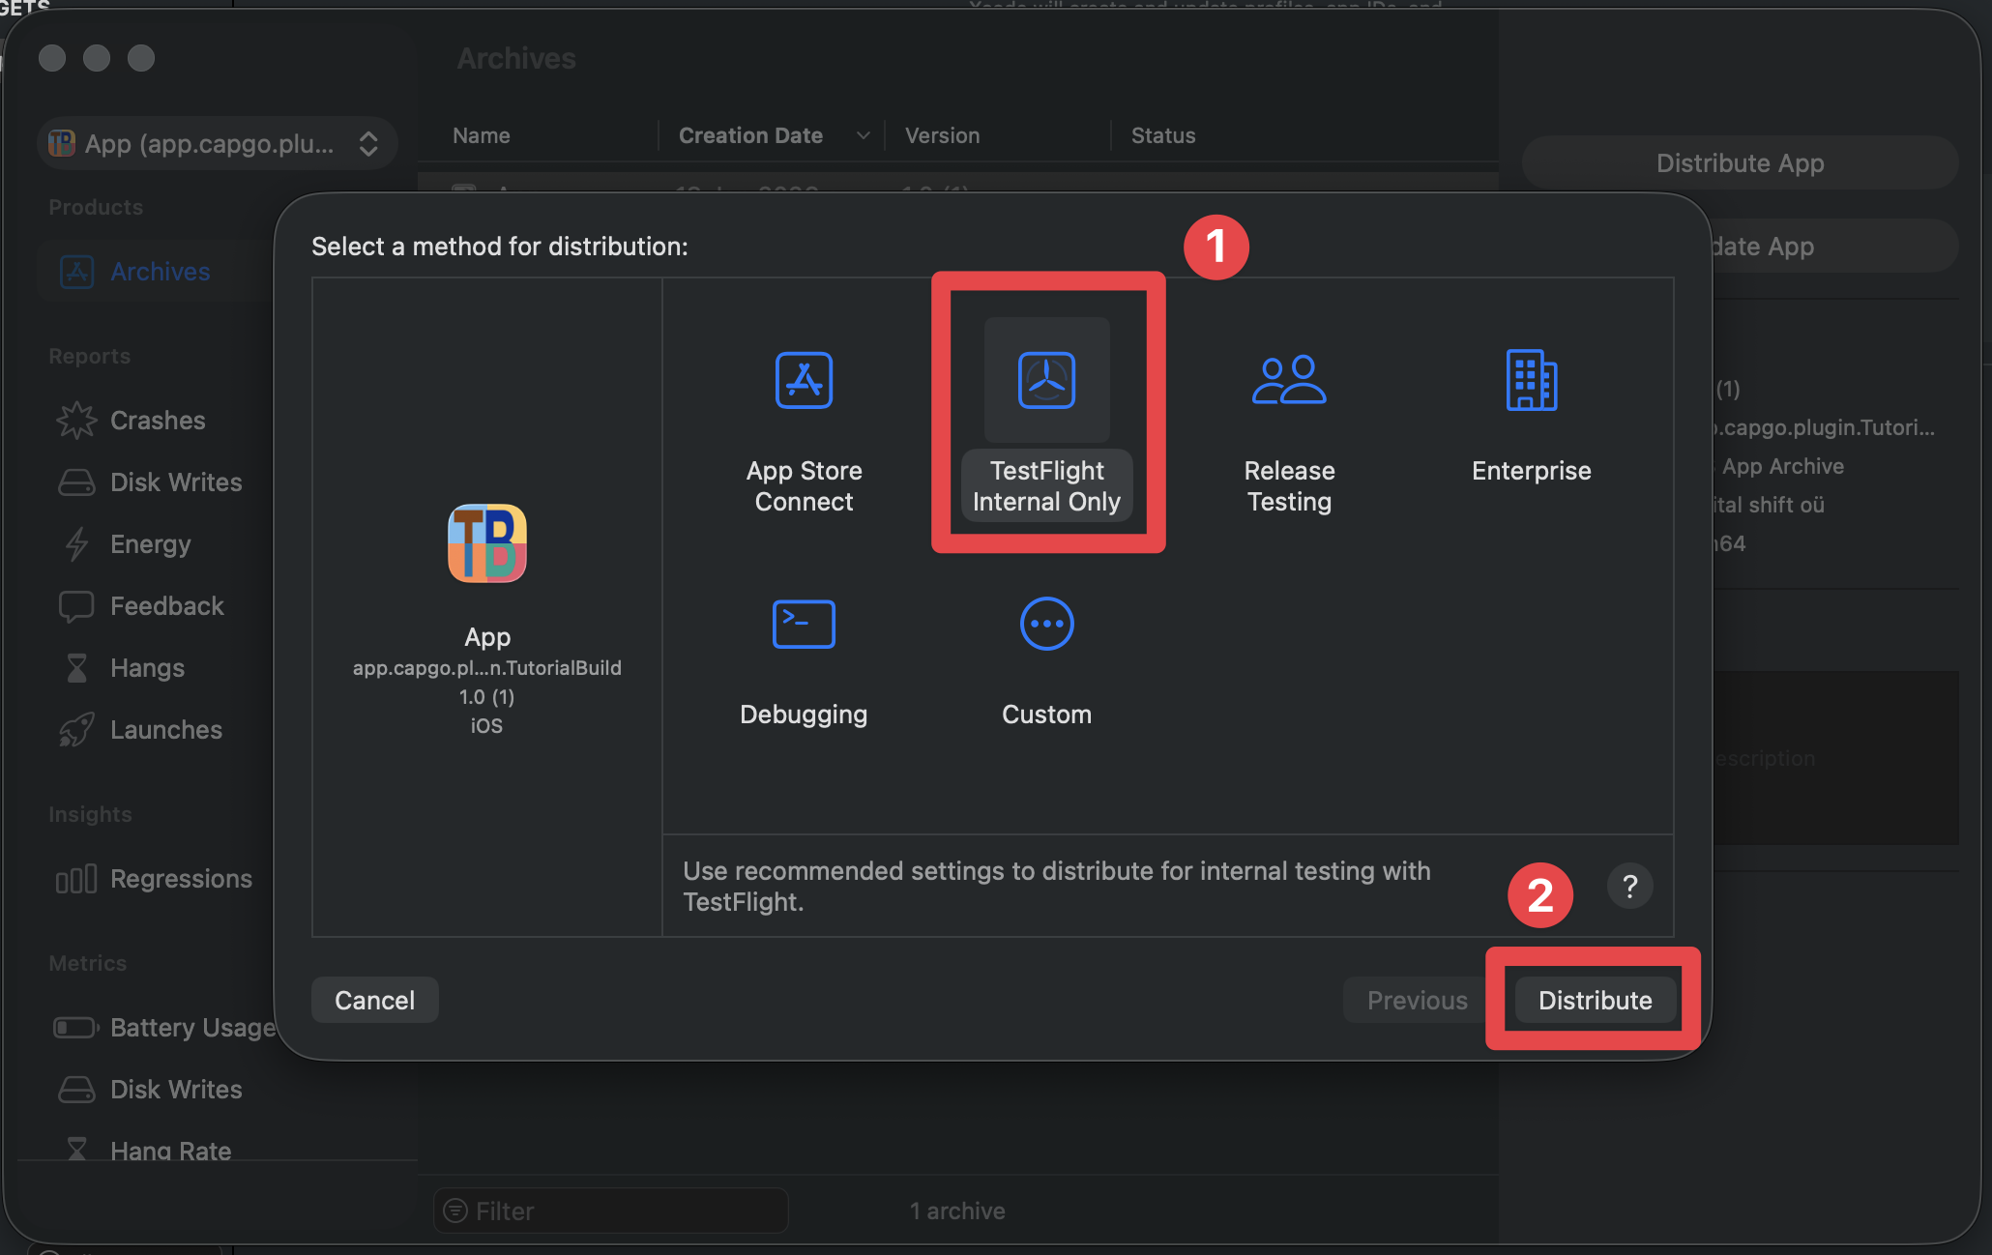Click the Filter field for archives
This screenshot has height=1255, width=1992.
click(x=609, y=1210)
